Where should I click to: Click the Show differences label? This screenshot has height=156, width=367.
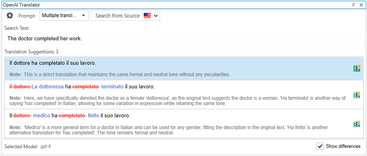click(343, 146)
